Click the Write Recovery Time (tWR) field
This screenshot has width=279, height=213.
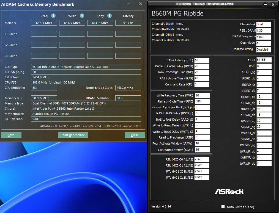(x=203, y=95)
